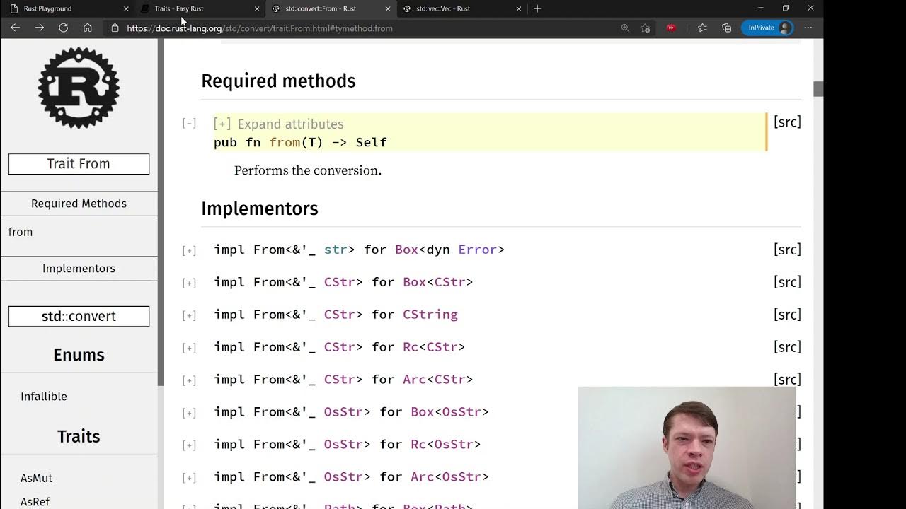Expand the impl for Rc<CStr> entry
This screenshot has width=906, height=509.
point(189,348)
